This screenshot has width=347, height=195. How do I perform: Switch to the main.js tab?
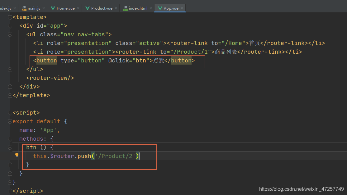click(x=34, y=8)
